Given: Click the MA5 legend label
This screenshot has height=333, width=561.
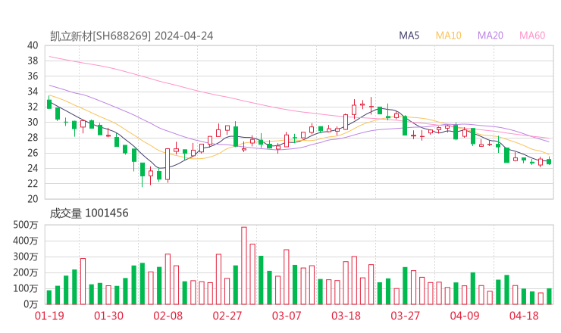Looking at the screenshot, I should [409, 36].
